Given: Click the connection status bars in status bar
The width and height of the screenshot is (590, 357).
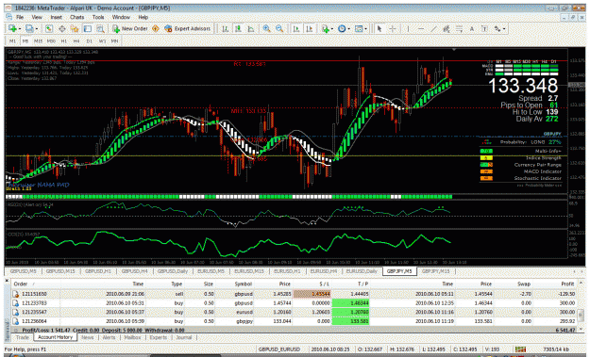Looking at the screenshot, I should click(520, 349).
